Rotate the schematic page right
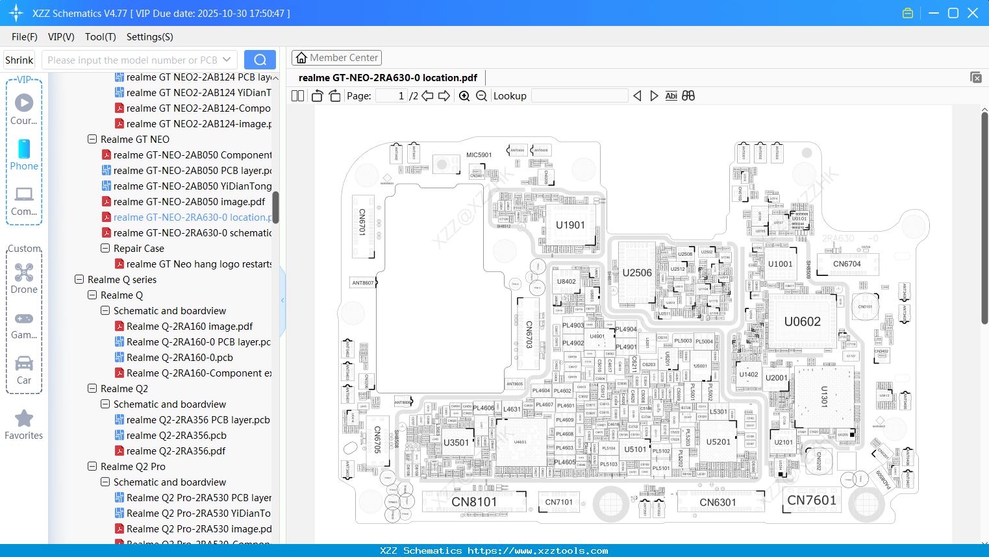This screenshot has height=557, width=989. [x=334, y=95]
